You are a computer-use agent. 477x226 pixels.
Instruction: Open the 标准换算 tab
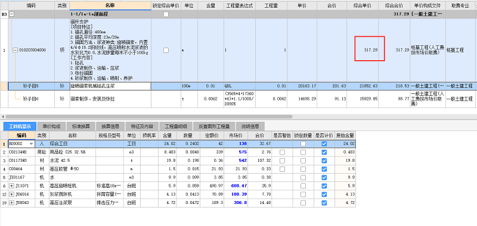tap(80, 126)
